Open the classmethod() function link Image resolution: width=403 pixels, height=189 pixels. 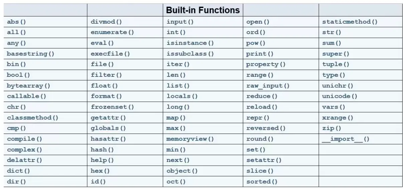[33, 118]
